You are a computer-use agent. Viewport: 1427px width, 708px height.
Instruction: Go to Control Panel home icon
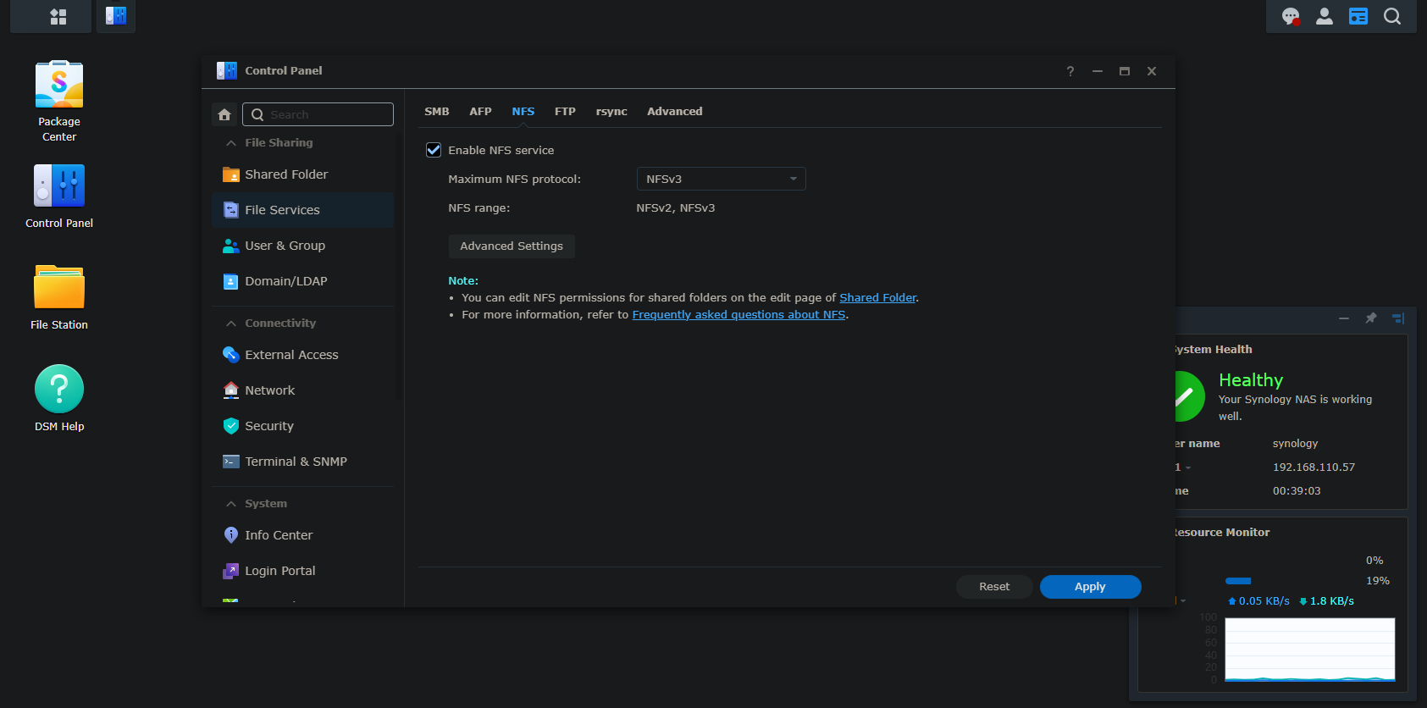[224, 114]
